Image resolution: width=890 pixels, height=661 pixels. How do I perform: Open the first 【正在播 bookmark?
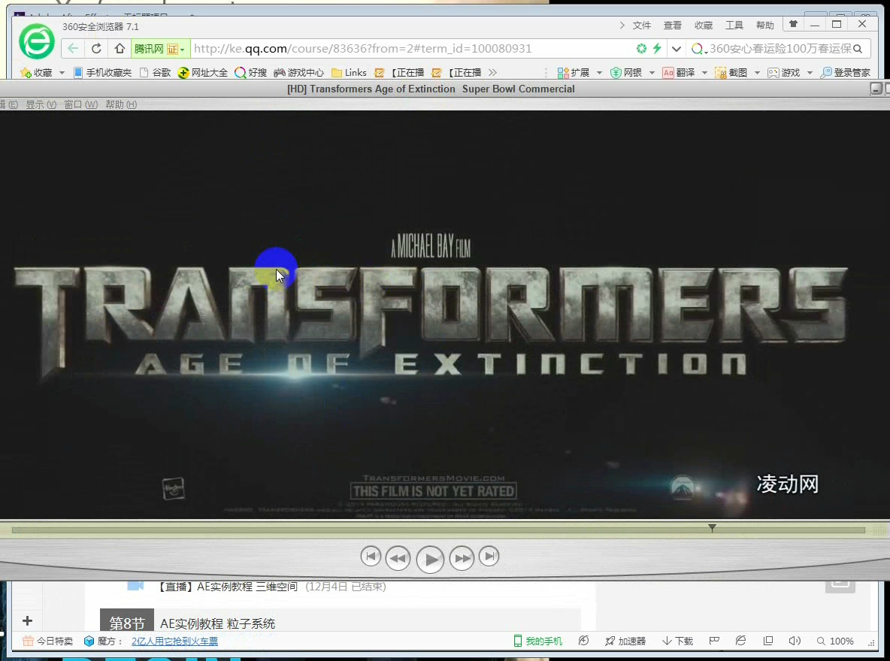click(x=400, y=73)
